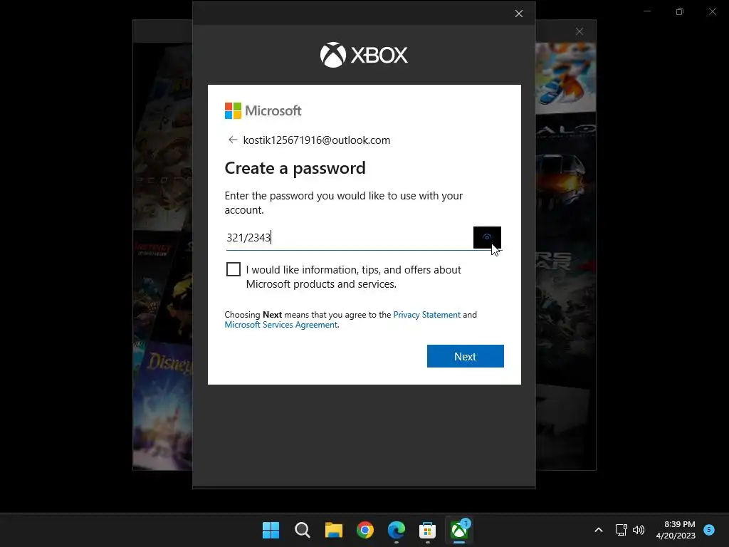This screenshot has height=547, width=729.
Task: Open taskbar Search
Action: pos(302,530)
